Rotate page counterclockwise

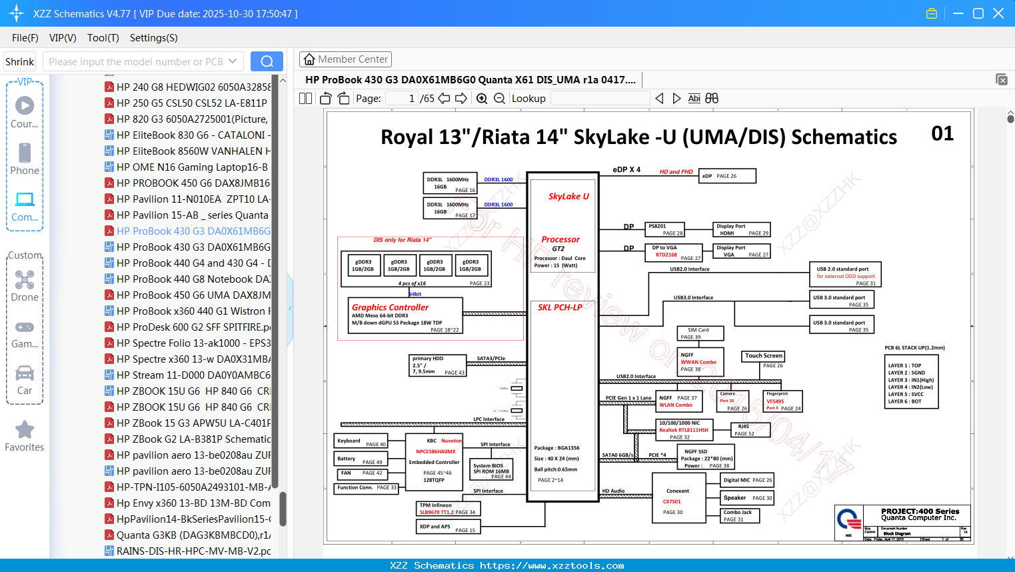(326, 98)
